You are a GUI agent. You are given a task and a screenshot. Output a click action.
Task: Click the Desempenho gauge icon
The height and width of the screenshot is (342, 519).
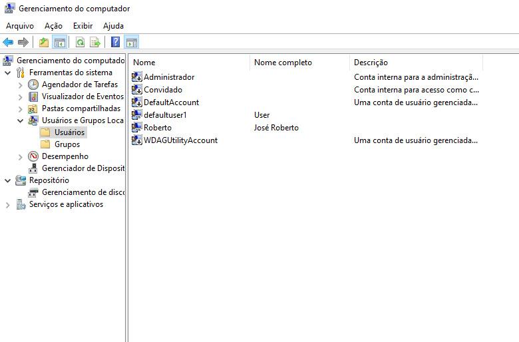[x=33, y=156]
